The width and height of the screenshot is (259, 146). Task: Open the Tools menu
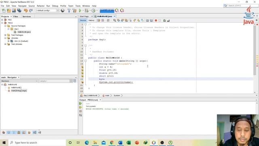pos(78,6)
